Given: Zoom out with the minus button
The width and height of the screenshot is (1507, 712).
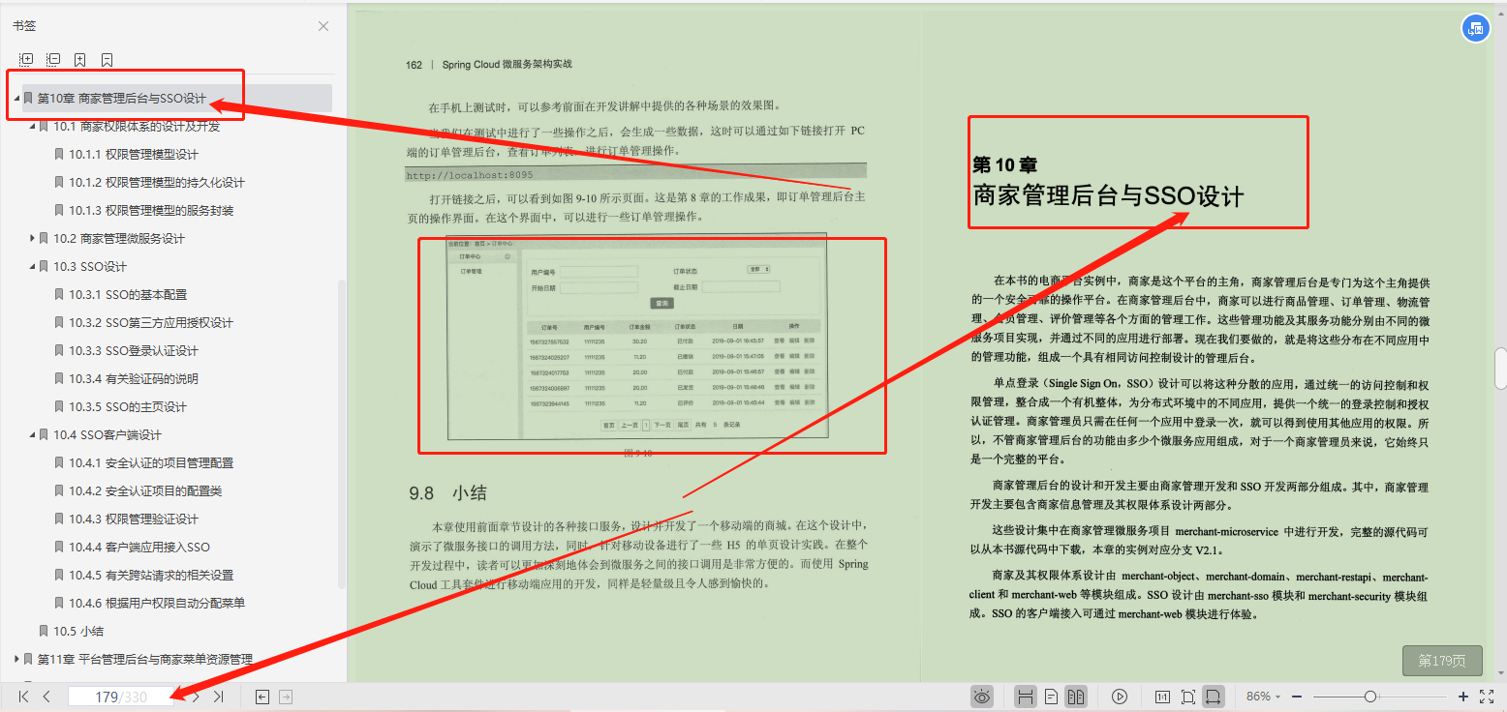Looking at the screenshot, I should coord(1297,697).
